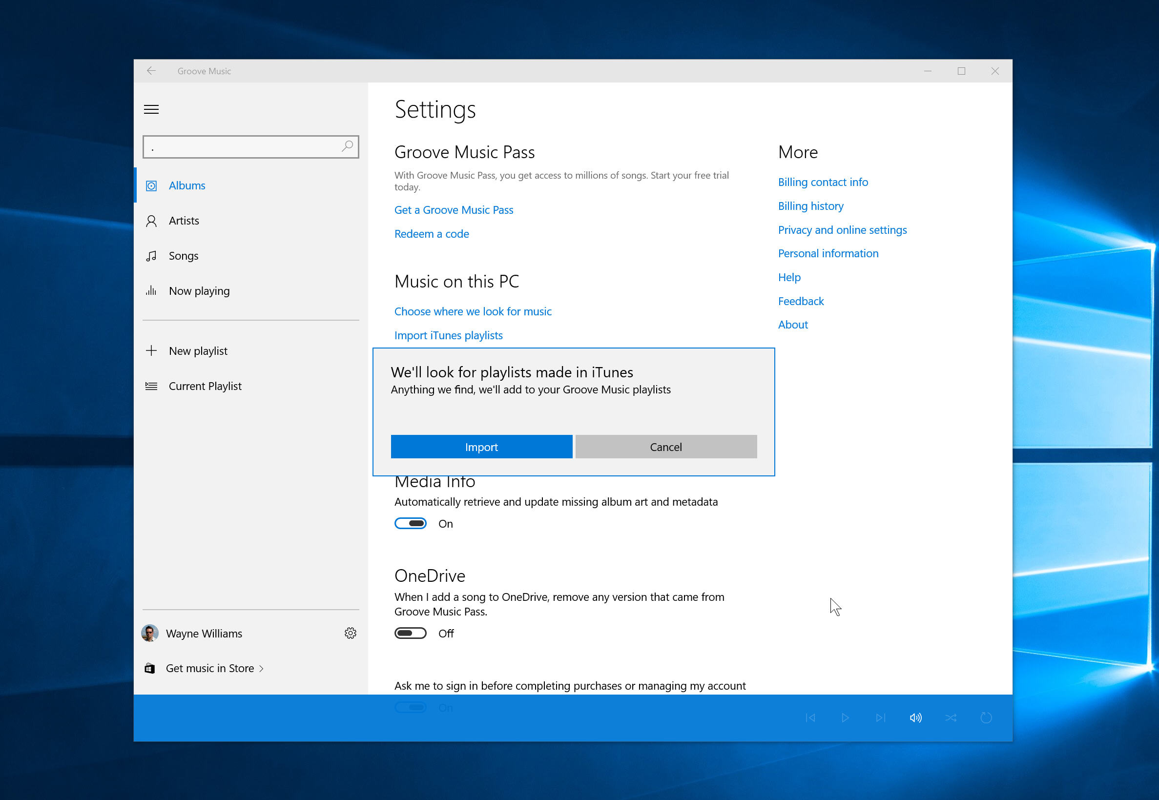Click the Artists person icon
The width and height of the screenshot is (1159, 800).
pos(151,221)
